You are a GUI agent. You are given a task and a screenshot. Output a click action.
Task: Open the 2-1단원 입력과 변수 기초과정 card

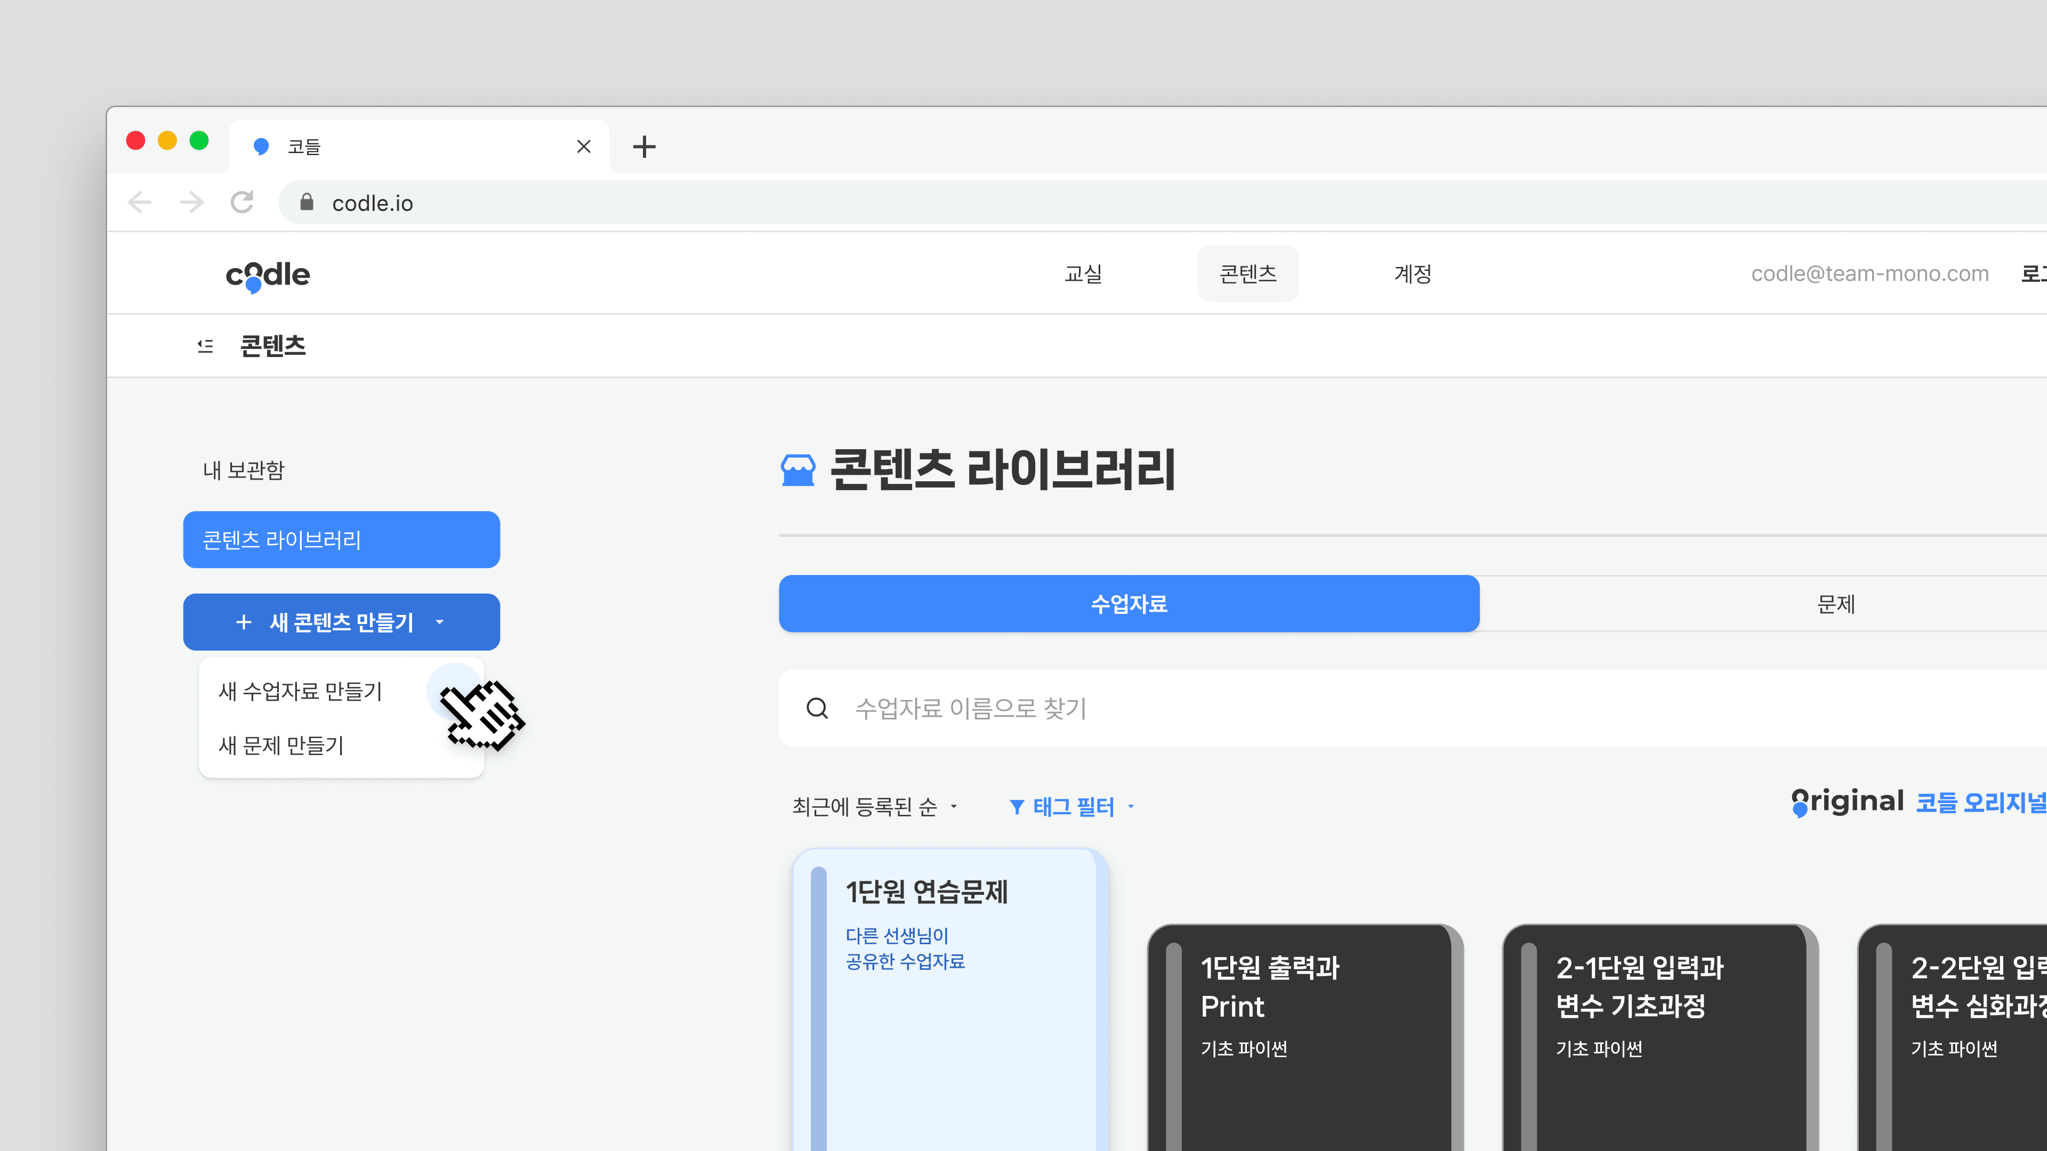point(1660,1037)
